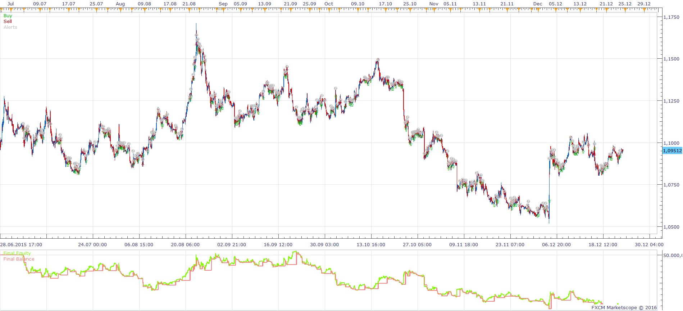This screenshot has height=311, width=683.
Task: Click the 30.09 03:00 time label
Action: 324,245
